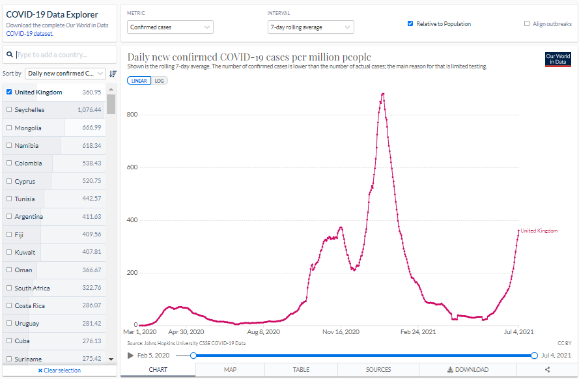Open the TABLE tab
This screenshot has width=579, height=379.
(x=301, y=369)
